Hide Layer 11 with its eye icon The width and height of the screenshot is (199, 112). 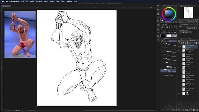click(179, 46)
